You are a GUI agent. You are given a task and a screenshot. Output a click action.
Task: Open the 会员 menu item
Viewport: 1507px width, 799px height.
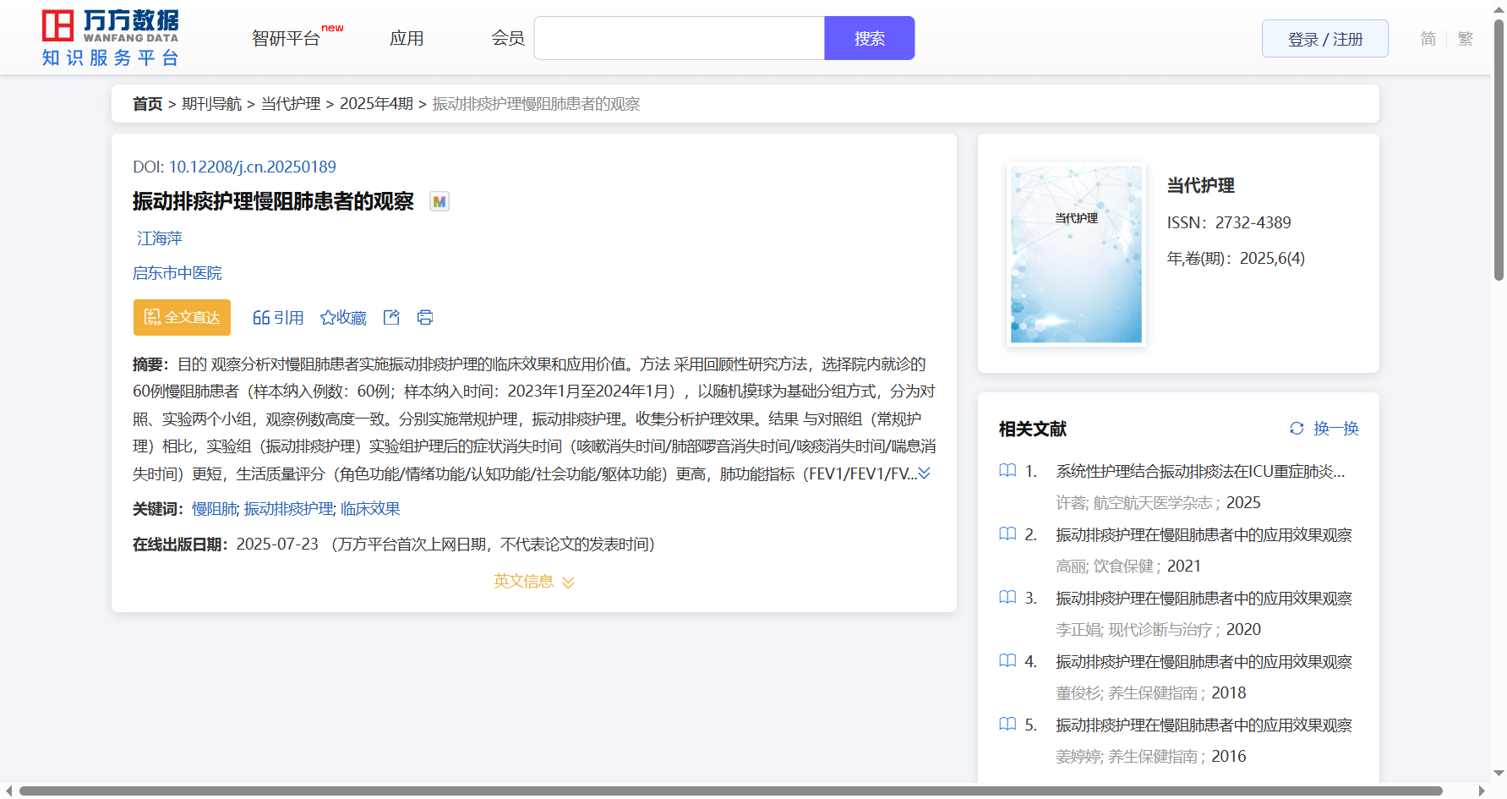click(x=508, y=39)
